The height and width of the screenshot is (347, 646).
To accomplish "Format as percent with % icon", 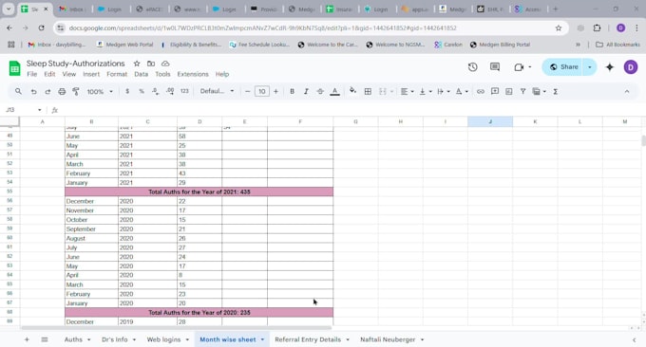I will pos(142,91).
